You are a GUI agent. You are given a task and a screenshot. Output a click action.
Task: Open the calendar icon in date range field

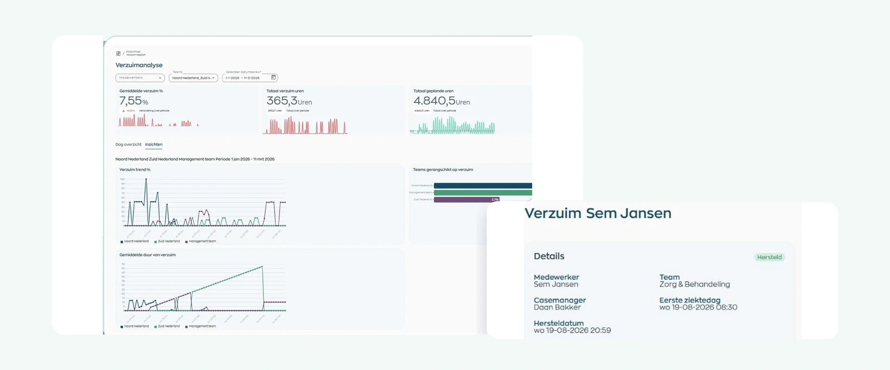coord(273,77)
